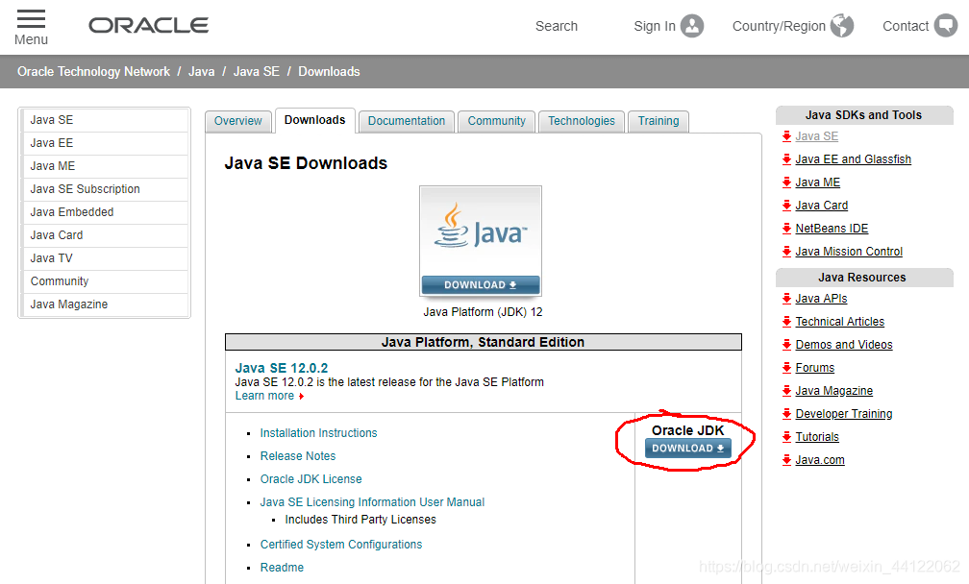Select Java EE in left sidebar
Screen dimensions: 969x584
pos(105,143)
